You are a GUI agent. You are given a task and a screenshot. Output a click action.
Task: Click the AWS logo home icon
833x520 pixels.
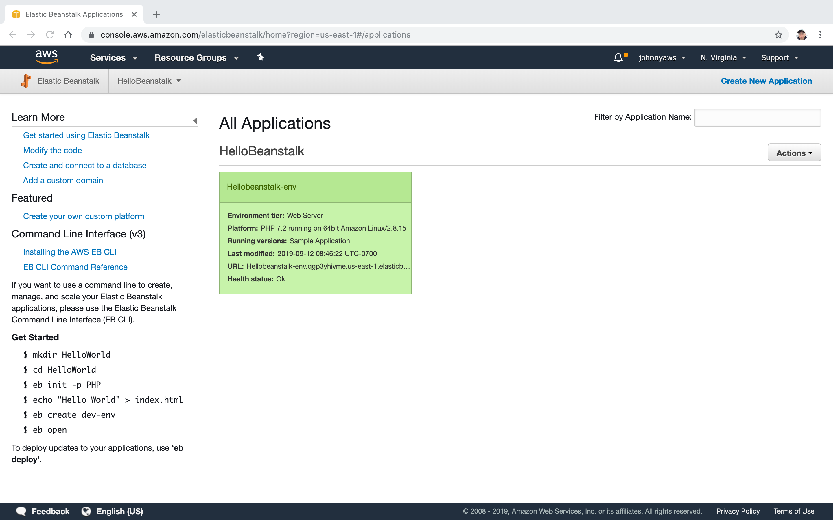click(47, 57)
